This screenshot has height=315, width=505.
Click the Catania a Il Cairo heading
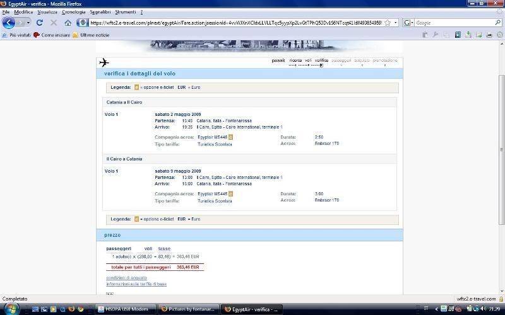[124, 102]
